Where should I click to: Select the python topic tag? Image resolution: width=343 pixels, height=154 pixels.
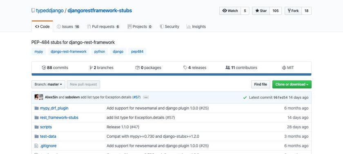[100, 52]
